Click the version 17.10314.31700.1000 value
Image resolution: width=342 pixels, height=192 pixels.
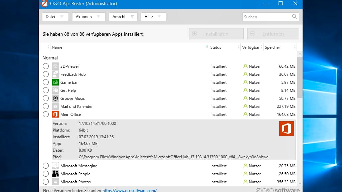(x=97, y=123)
